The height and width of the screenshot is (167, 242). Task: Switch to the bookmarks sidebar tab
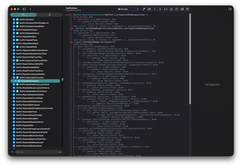[x=49, y=15]
